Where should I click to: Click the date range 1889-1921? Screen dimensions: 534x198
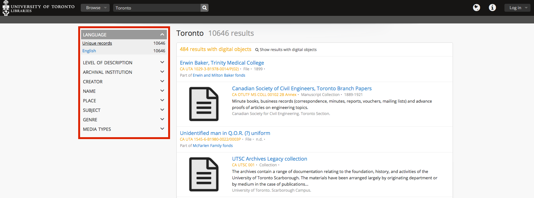tap(353, 95)
